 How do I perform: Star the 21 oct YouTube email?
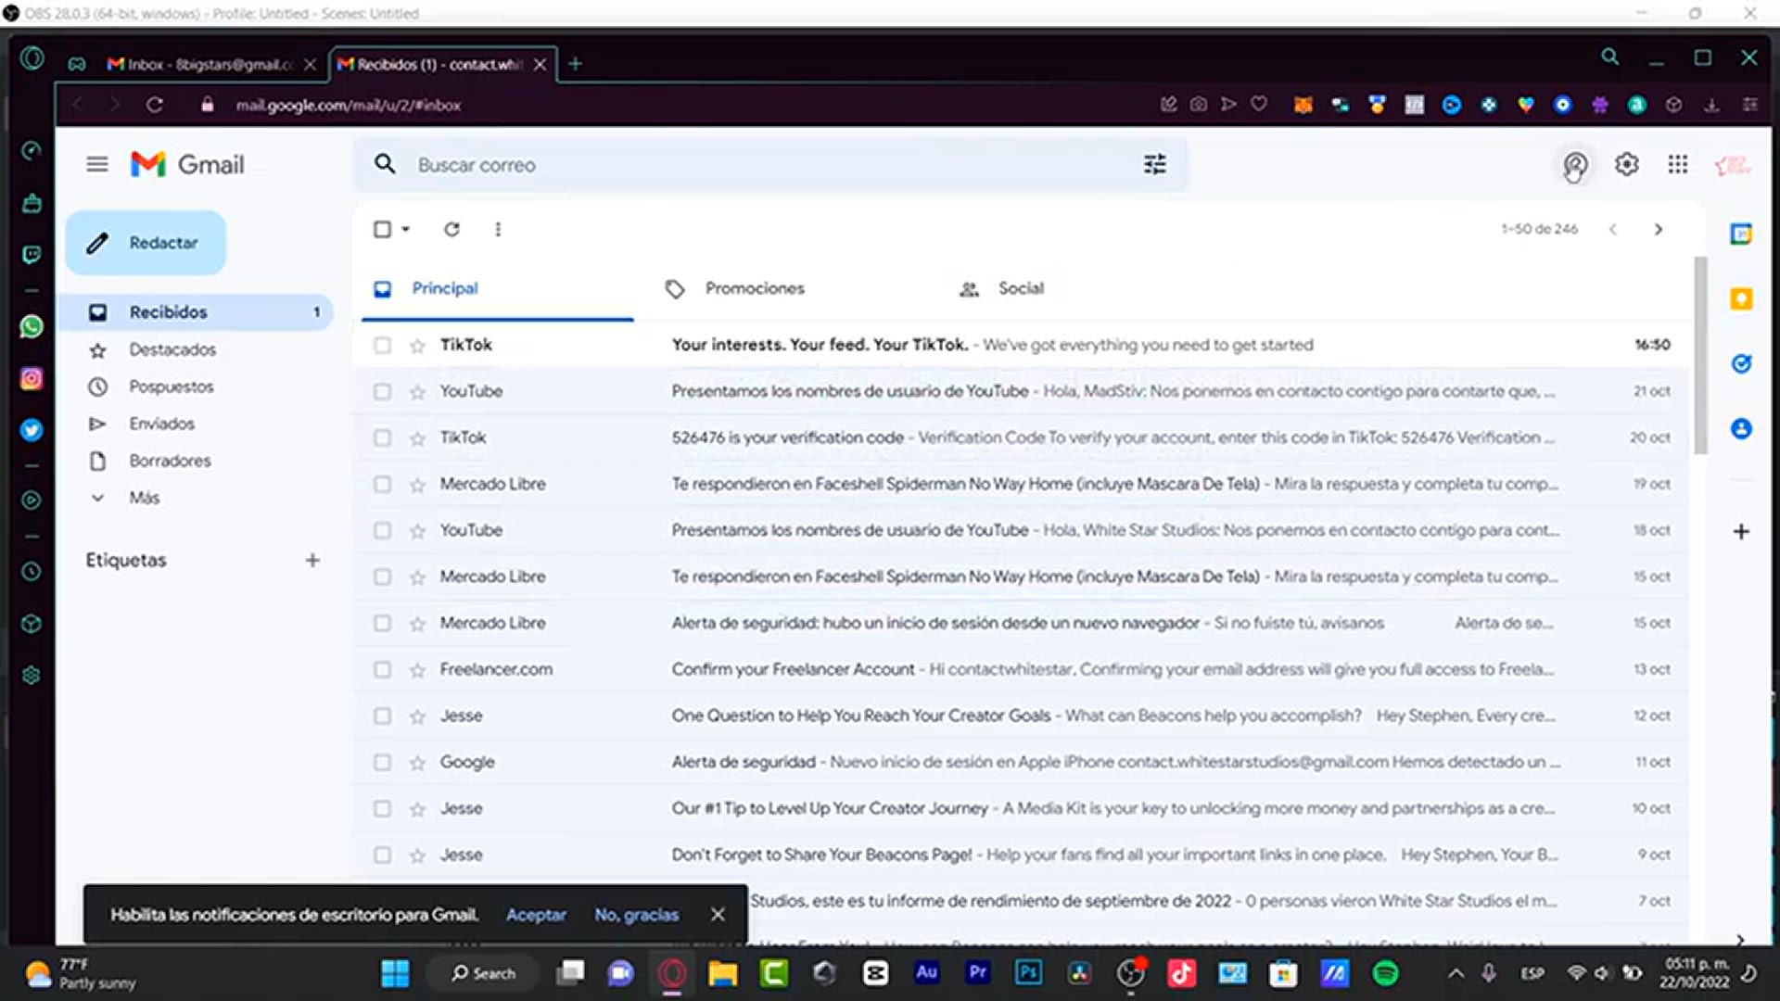417,392
